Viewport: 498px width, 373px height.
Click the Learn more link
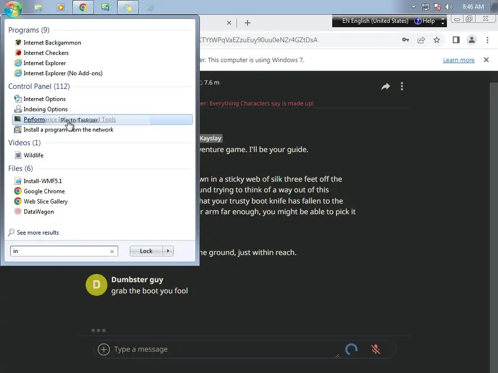click(459, 60)
